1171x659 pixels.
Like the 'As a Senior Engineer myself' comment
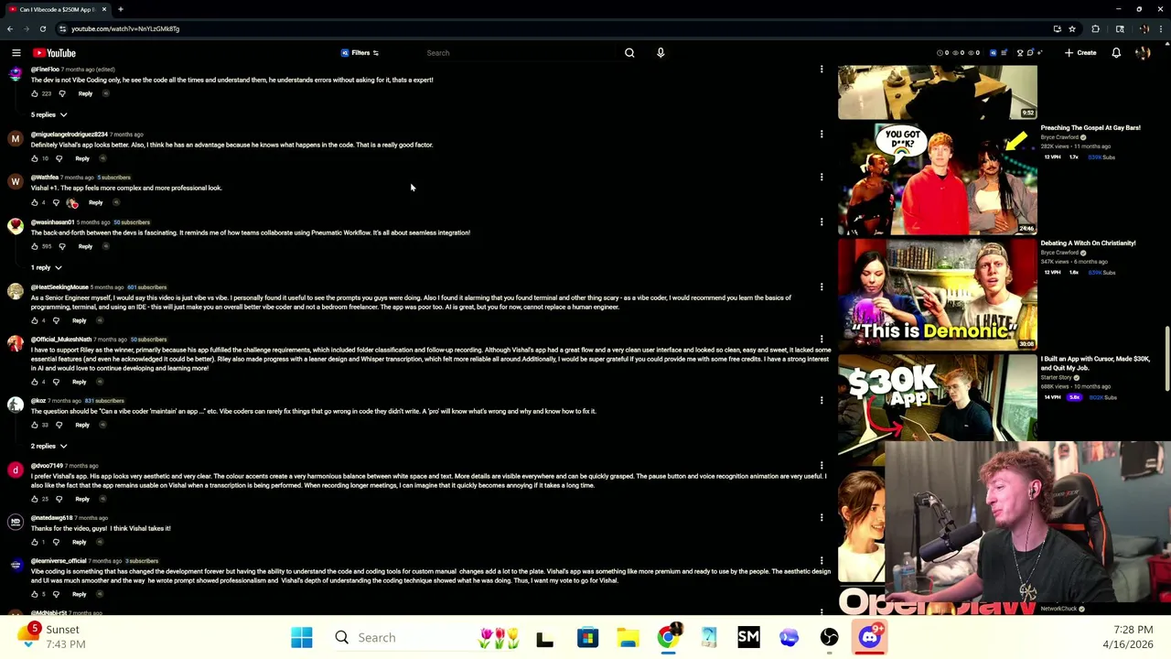[x=35, y=320]
